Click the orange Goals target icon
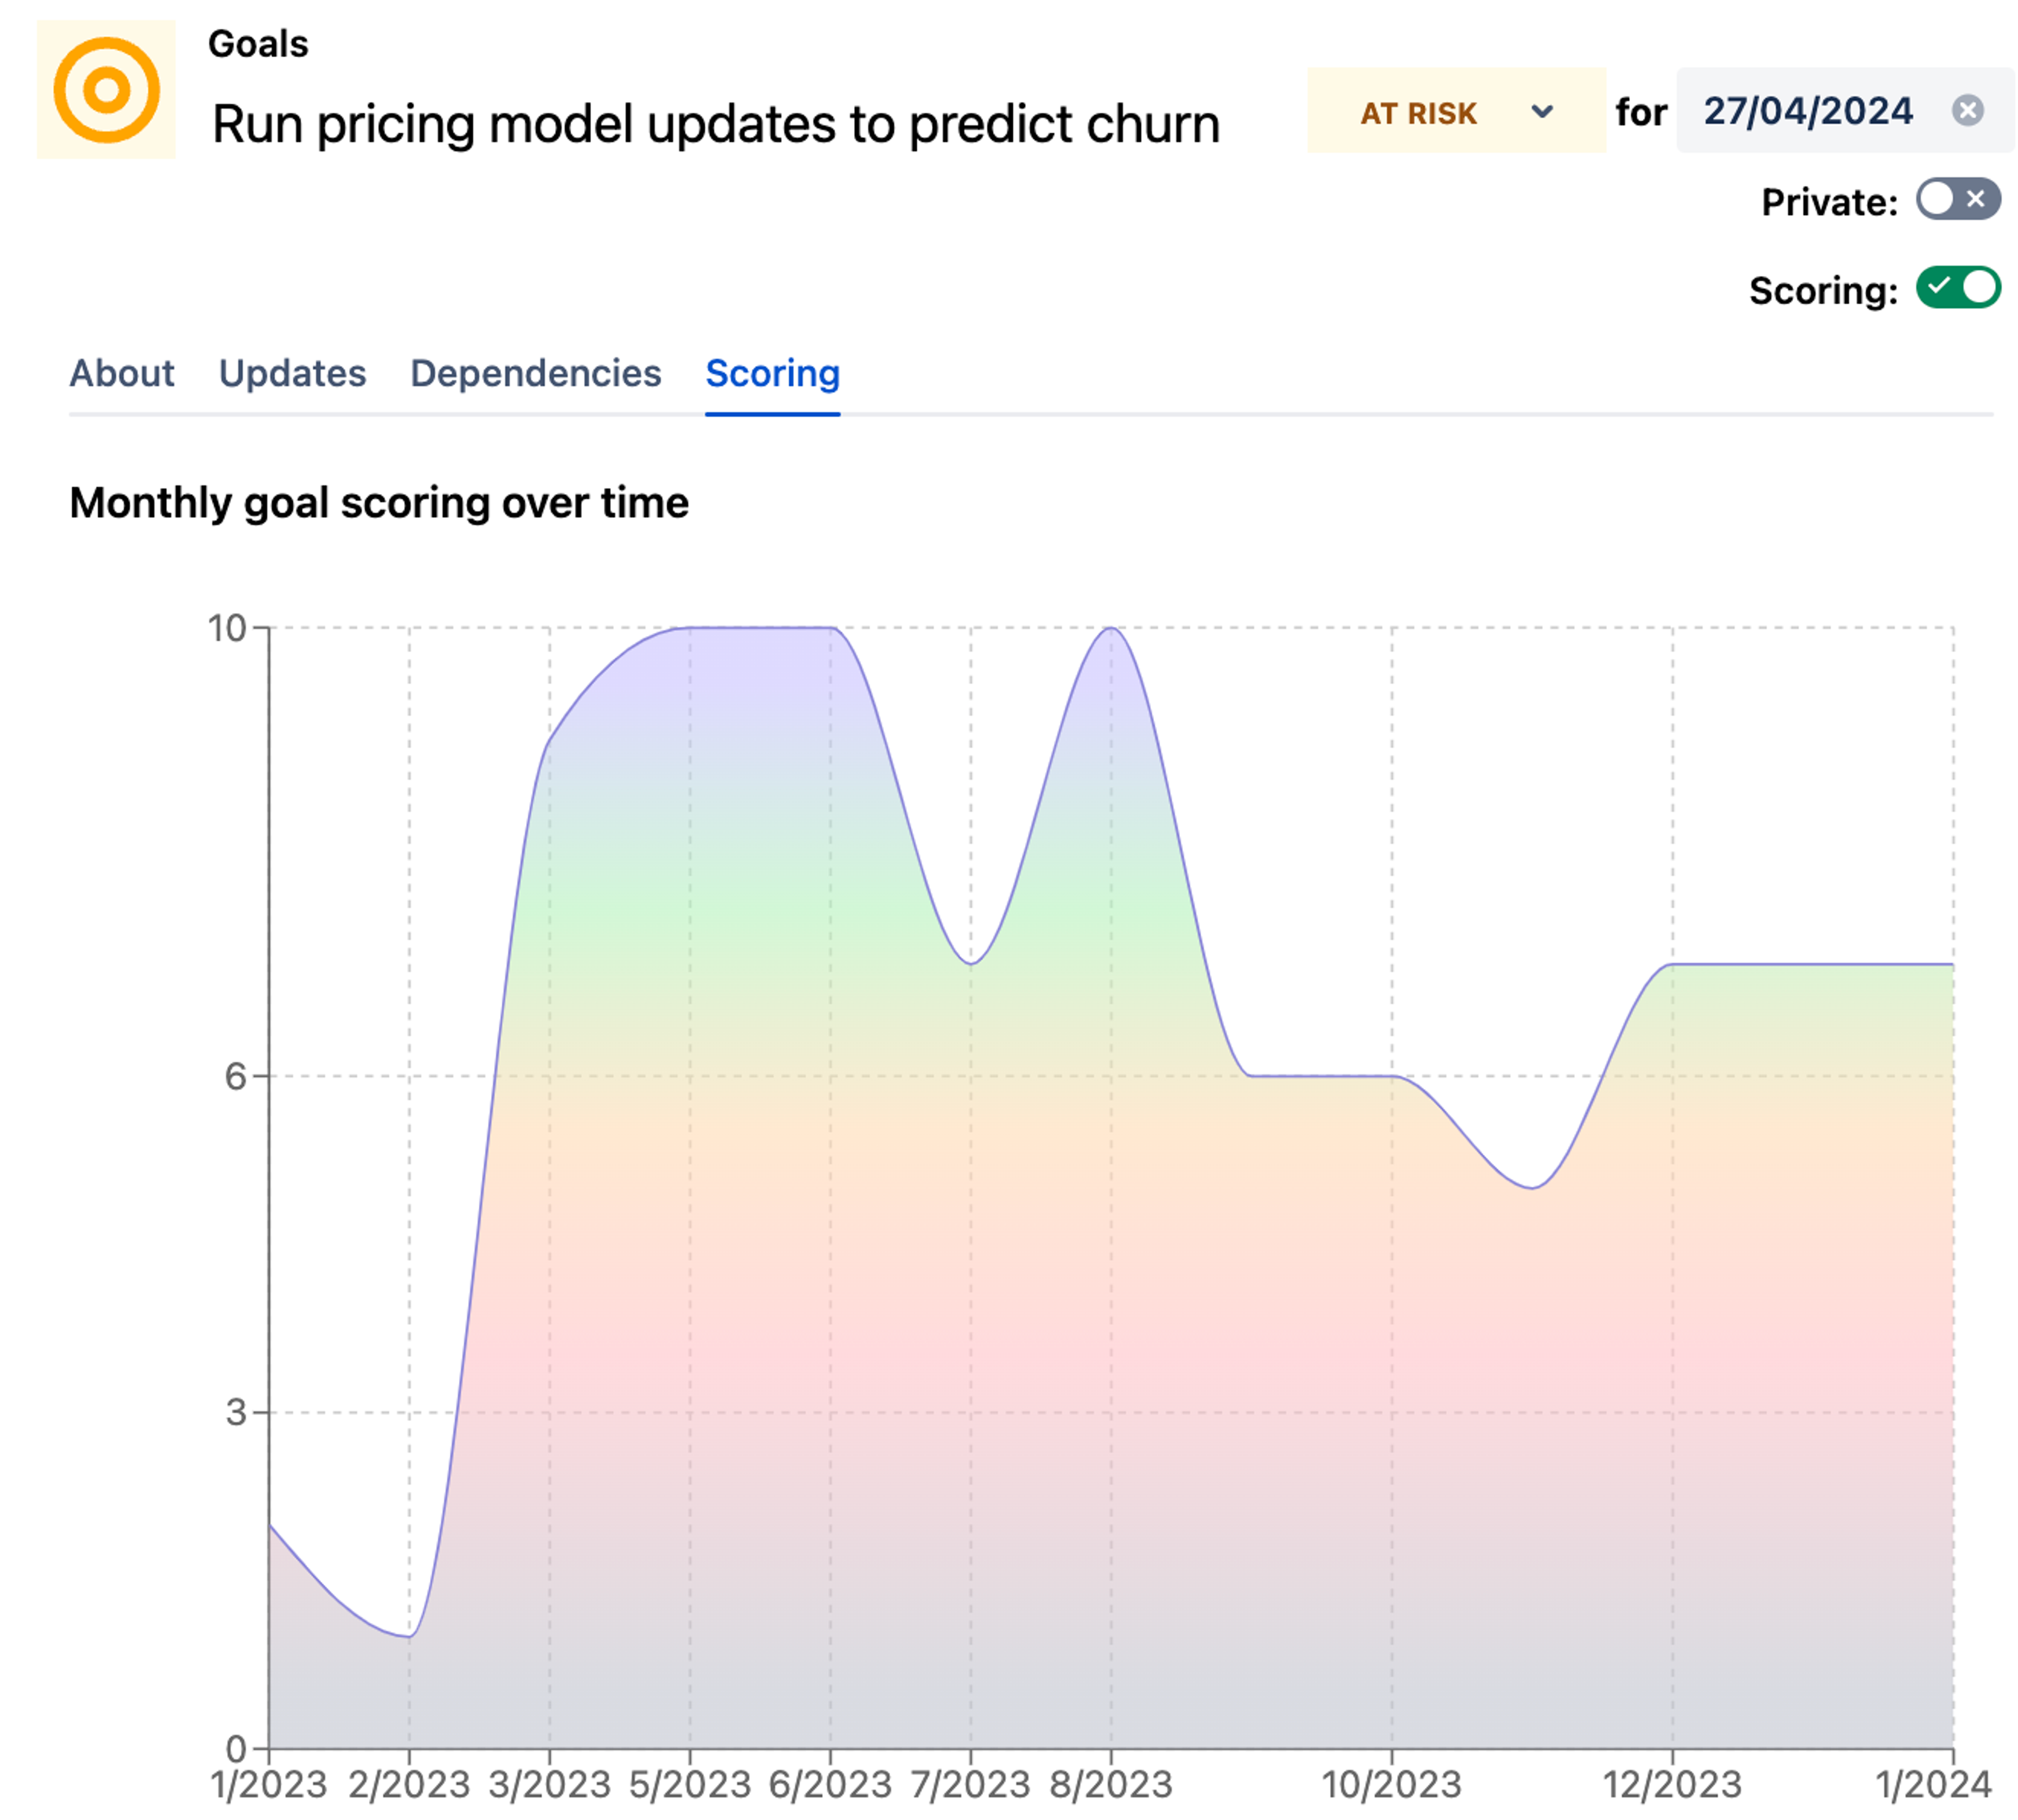The image size is (2018, 1820). pos(106,90)
